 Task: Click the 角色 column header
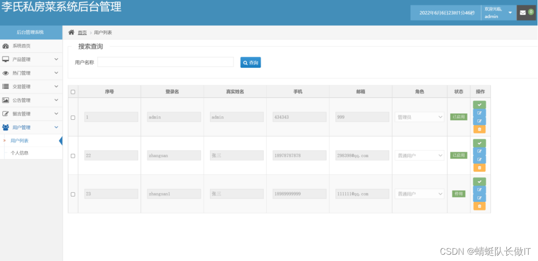419,92
